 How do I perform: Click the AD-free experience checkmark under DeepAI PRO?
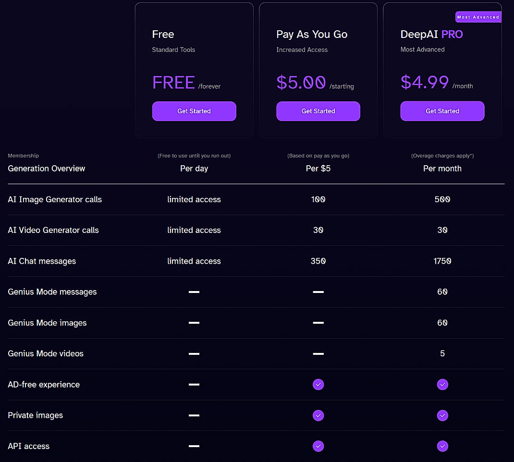442,384
